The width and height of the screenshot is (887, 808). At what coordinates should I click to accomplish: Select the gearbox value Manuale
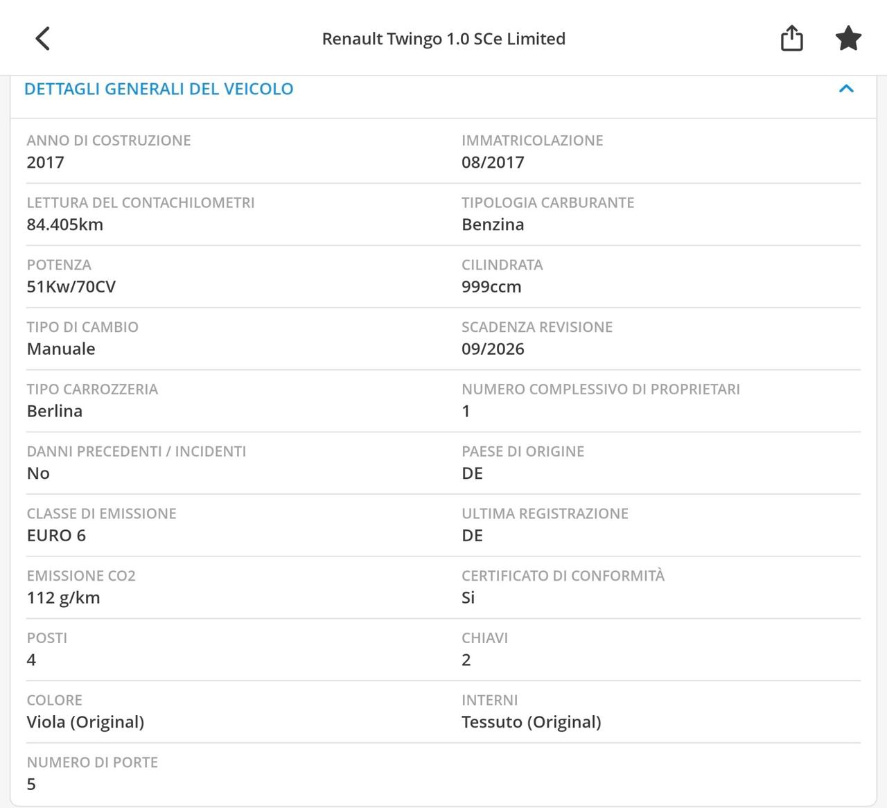(x=61, y=349)
